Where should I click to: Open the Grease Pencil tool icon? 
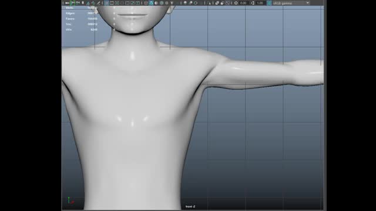pyautogui.click(x=98, y=3)
